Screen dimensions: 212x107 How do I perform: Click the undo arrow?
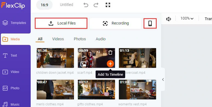click(86, 5)
